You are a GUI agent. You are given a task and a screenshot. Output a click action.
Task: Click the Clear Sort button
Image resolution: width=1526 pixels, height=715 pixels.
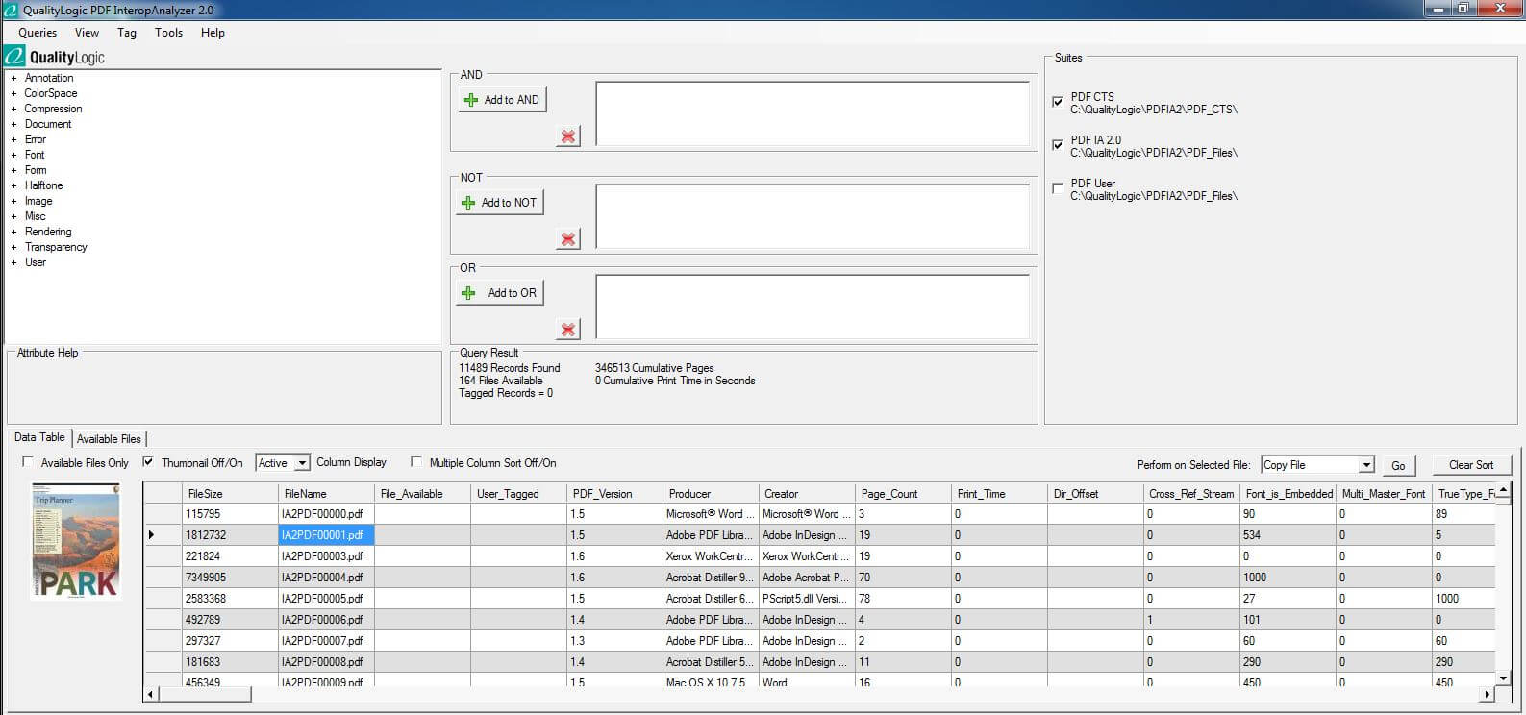tap(1471, 465)
